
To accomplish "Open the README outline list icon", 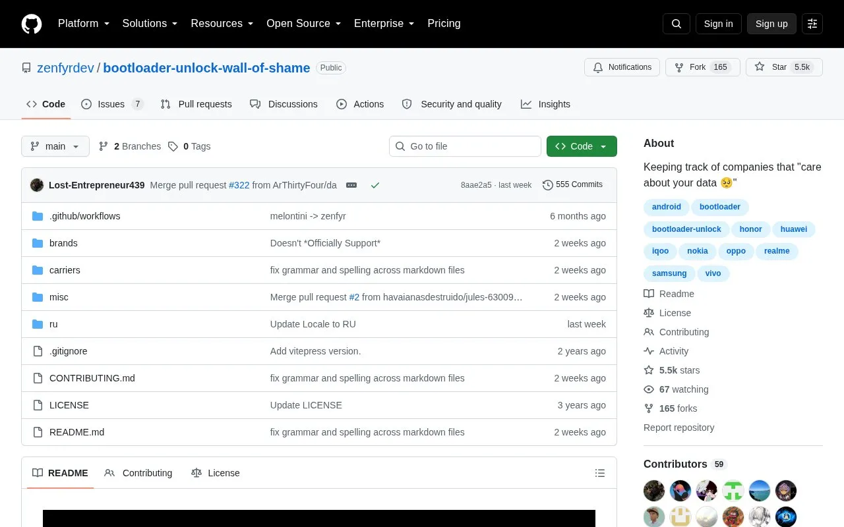I will [x=600, y=473].
